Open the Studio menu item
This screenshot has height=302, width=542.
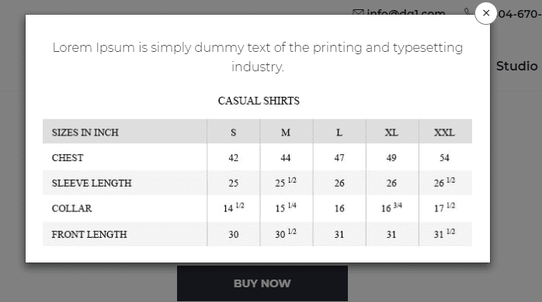coord(517,66)
